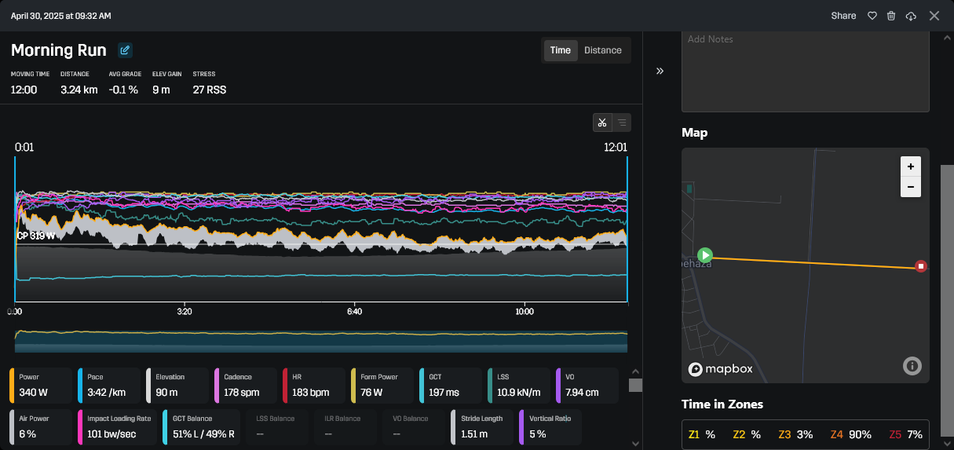
Task: Click the metrics list scroll-up arrow
Action: [636, 371]
